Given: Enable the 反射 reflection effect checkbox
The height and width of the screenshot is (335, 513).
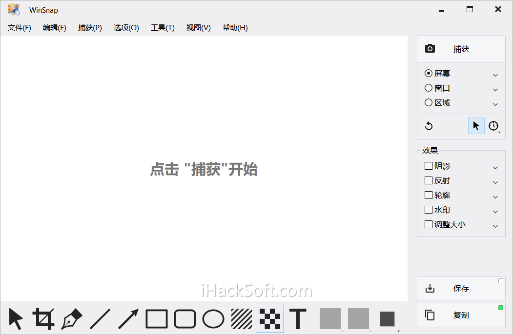Looking at the screenshot, I should click(428, 180).
